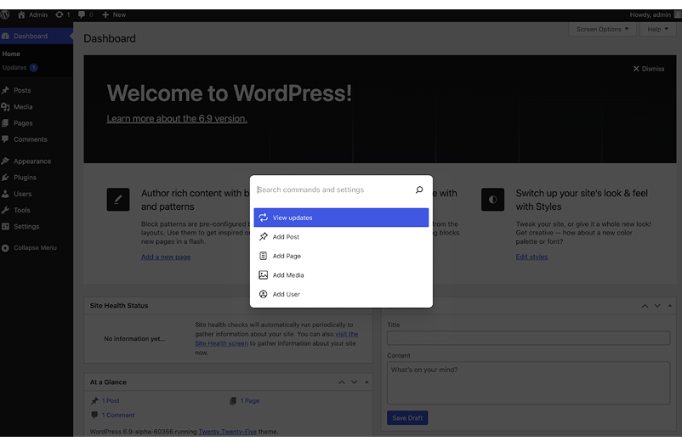Image resolution: width=682 pixels, height=447 pixels.
Task: Click the updates refresh icon in admin bar
Action: pyautogui.click(x=60, y=14)
